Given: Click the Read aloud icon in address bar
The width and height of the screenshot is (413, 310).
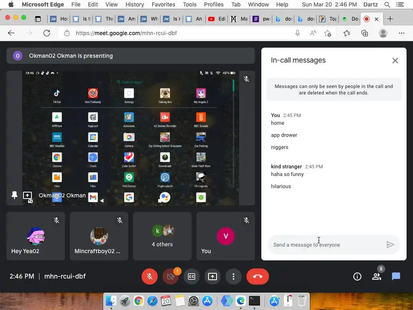Looking at the screenshot, I should [x=313, y=33].
